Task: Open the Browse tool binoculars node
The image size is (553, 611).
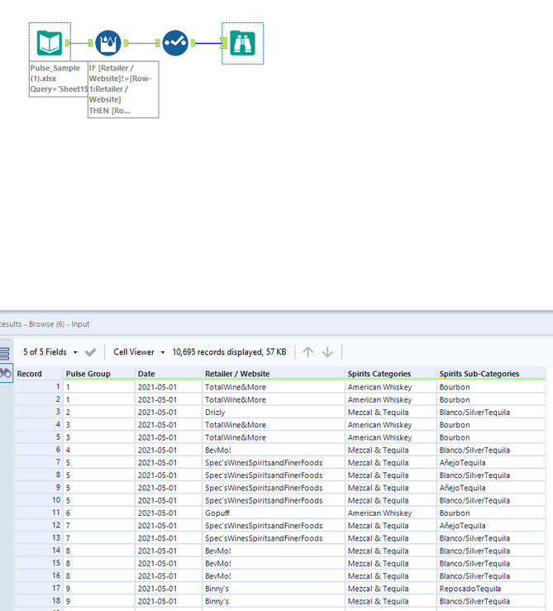Action: [242, 43]
